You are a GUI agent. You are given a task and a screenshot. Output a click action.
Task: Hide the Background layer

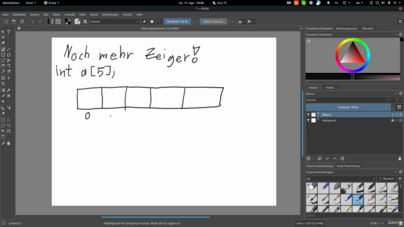[x=308, y=120]
